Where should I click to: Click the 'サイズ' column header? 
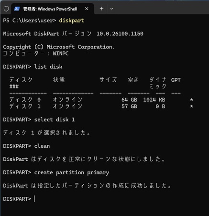point(108,80)
